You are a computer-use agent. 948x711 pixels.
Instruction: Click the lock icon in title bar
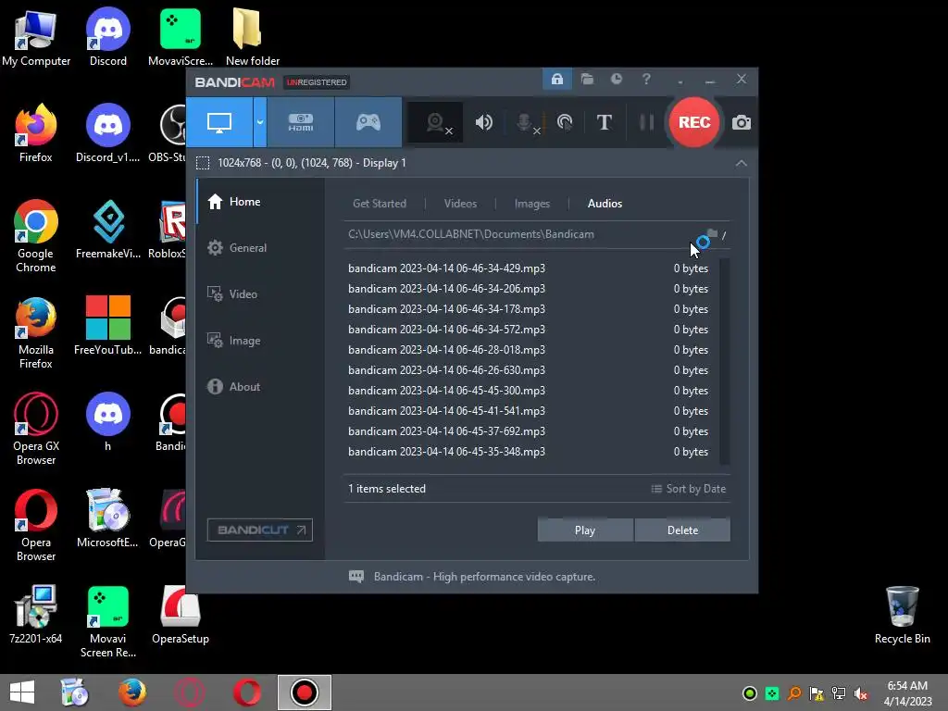[x=556, y=80]
